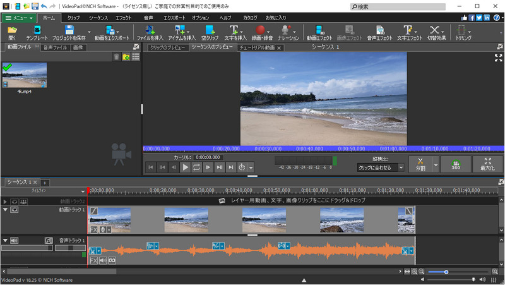Switch media bin to list view icon
Viewport: 505px width, 285px height.
click(x=136, y=57)
